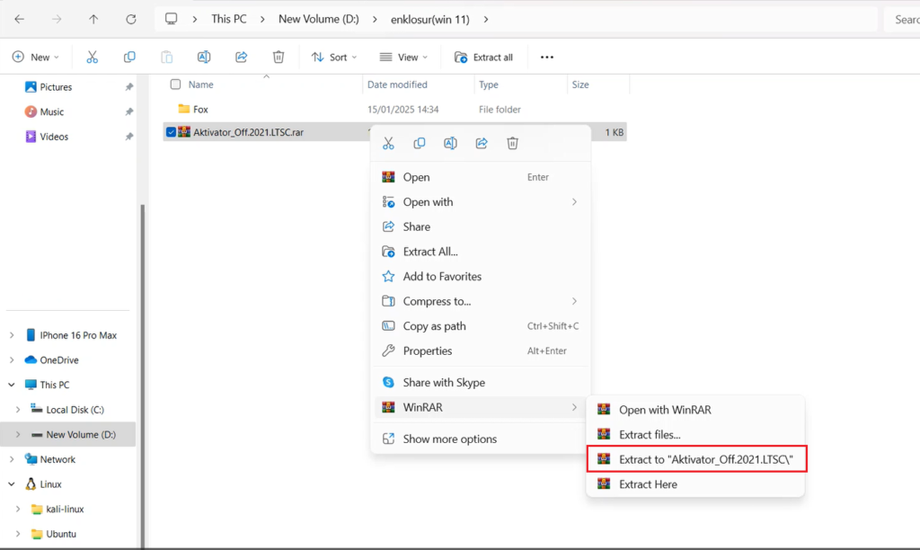The height and width of the screenshot is (550, 920).
Task: Choose Show more options
Action: click(480, 439)
